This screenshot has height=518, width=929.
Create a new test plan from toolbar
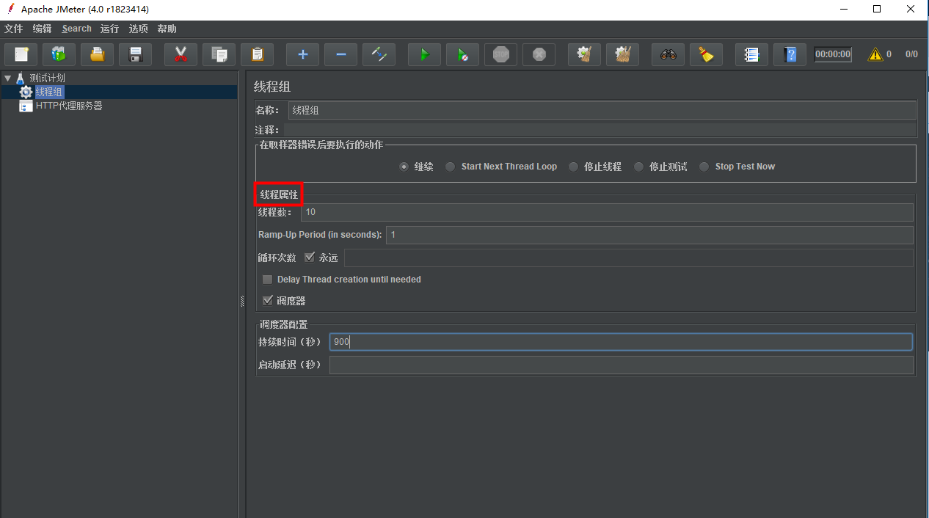tap(21, 54)
